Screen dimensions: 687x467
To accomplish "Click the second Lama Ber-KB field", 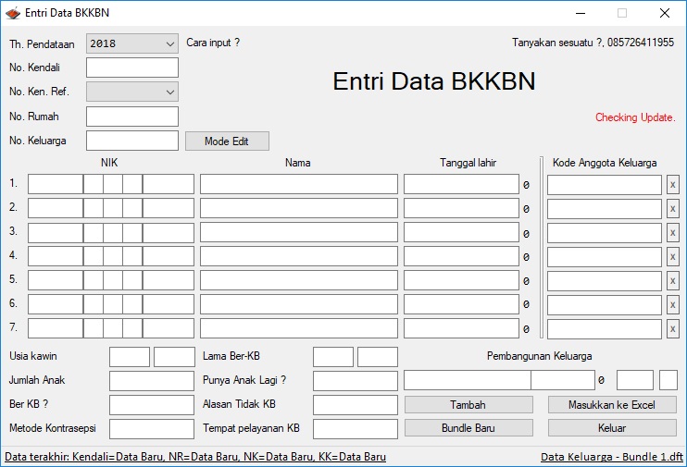I will point(378,357).
